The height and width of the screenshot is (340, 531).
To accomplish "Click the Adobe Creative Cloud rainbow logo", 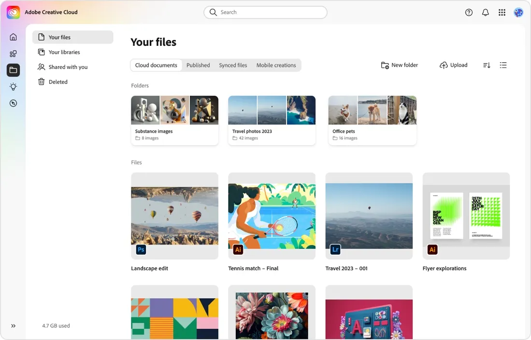I will point(12,12).
